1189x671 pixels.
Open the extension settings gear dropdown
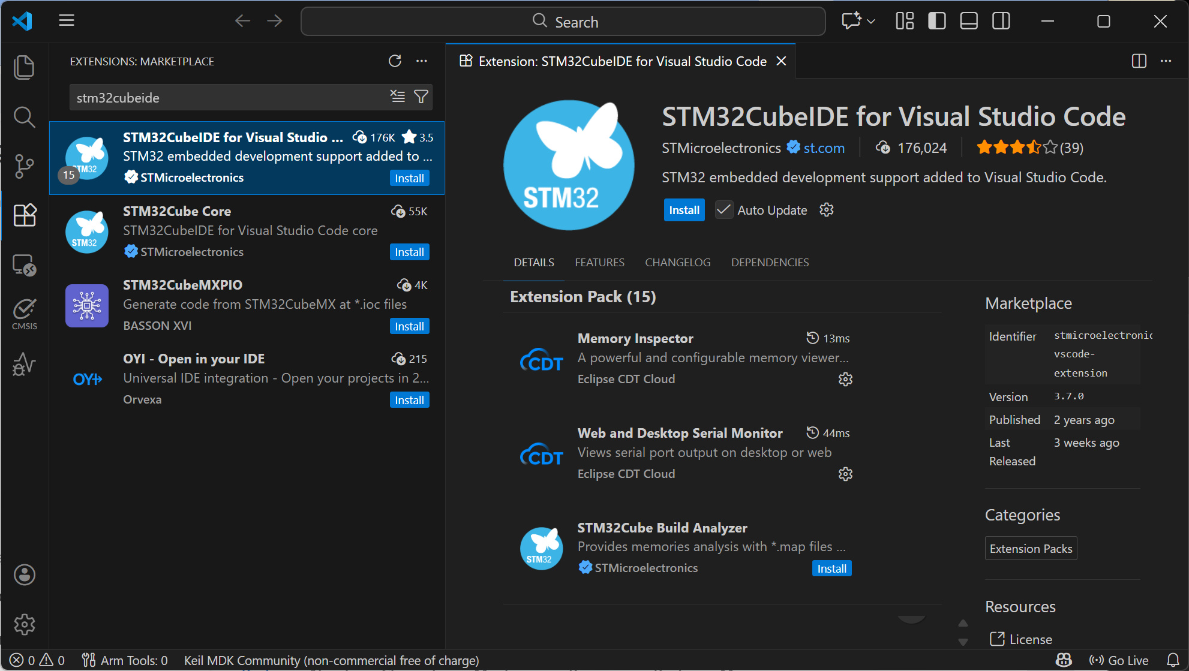click(827, 210)
